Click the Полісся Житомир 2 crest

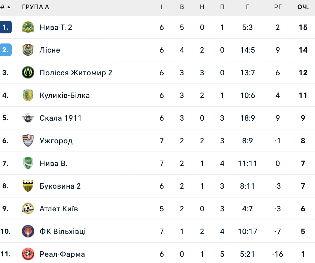[28, 73]
